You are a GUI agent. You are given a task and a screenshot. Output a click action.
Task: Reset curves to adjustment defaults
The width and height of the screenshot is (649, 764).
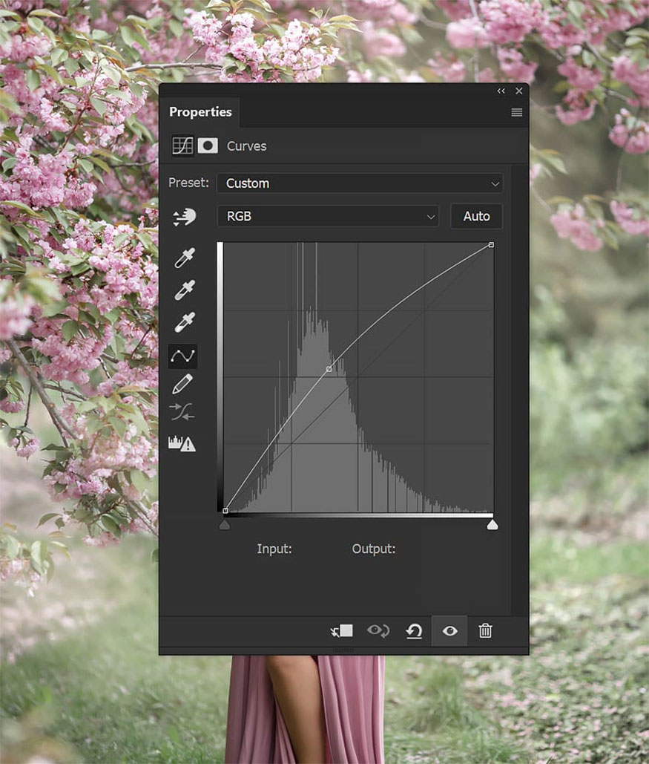(414, 631)
